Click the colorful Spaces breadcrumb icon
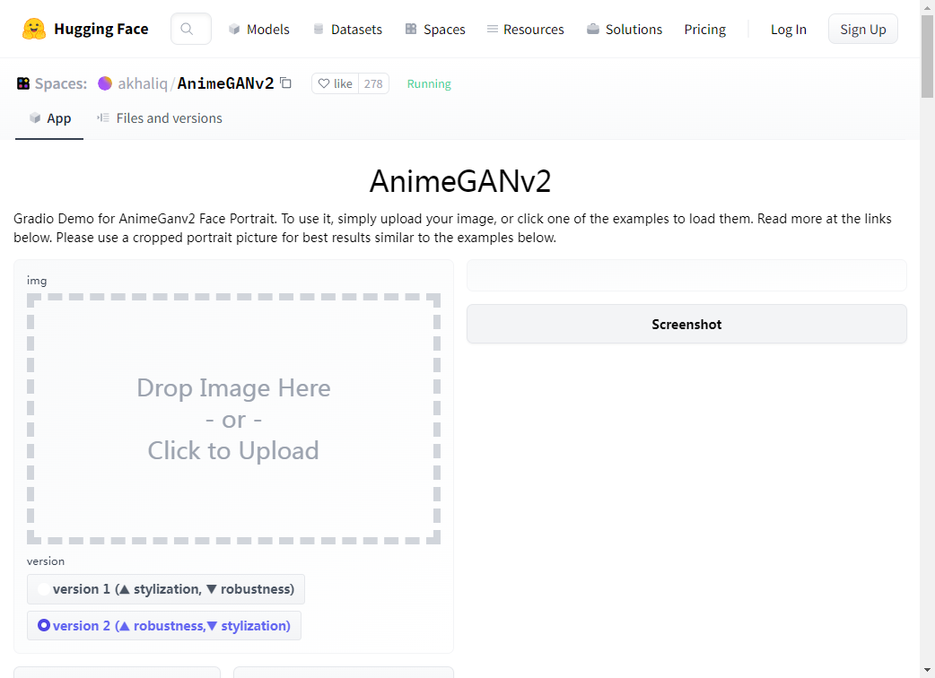 23,83
